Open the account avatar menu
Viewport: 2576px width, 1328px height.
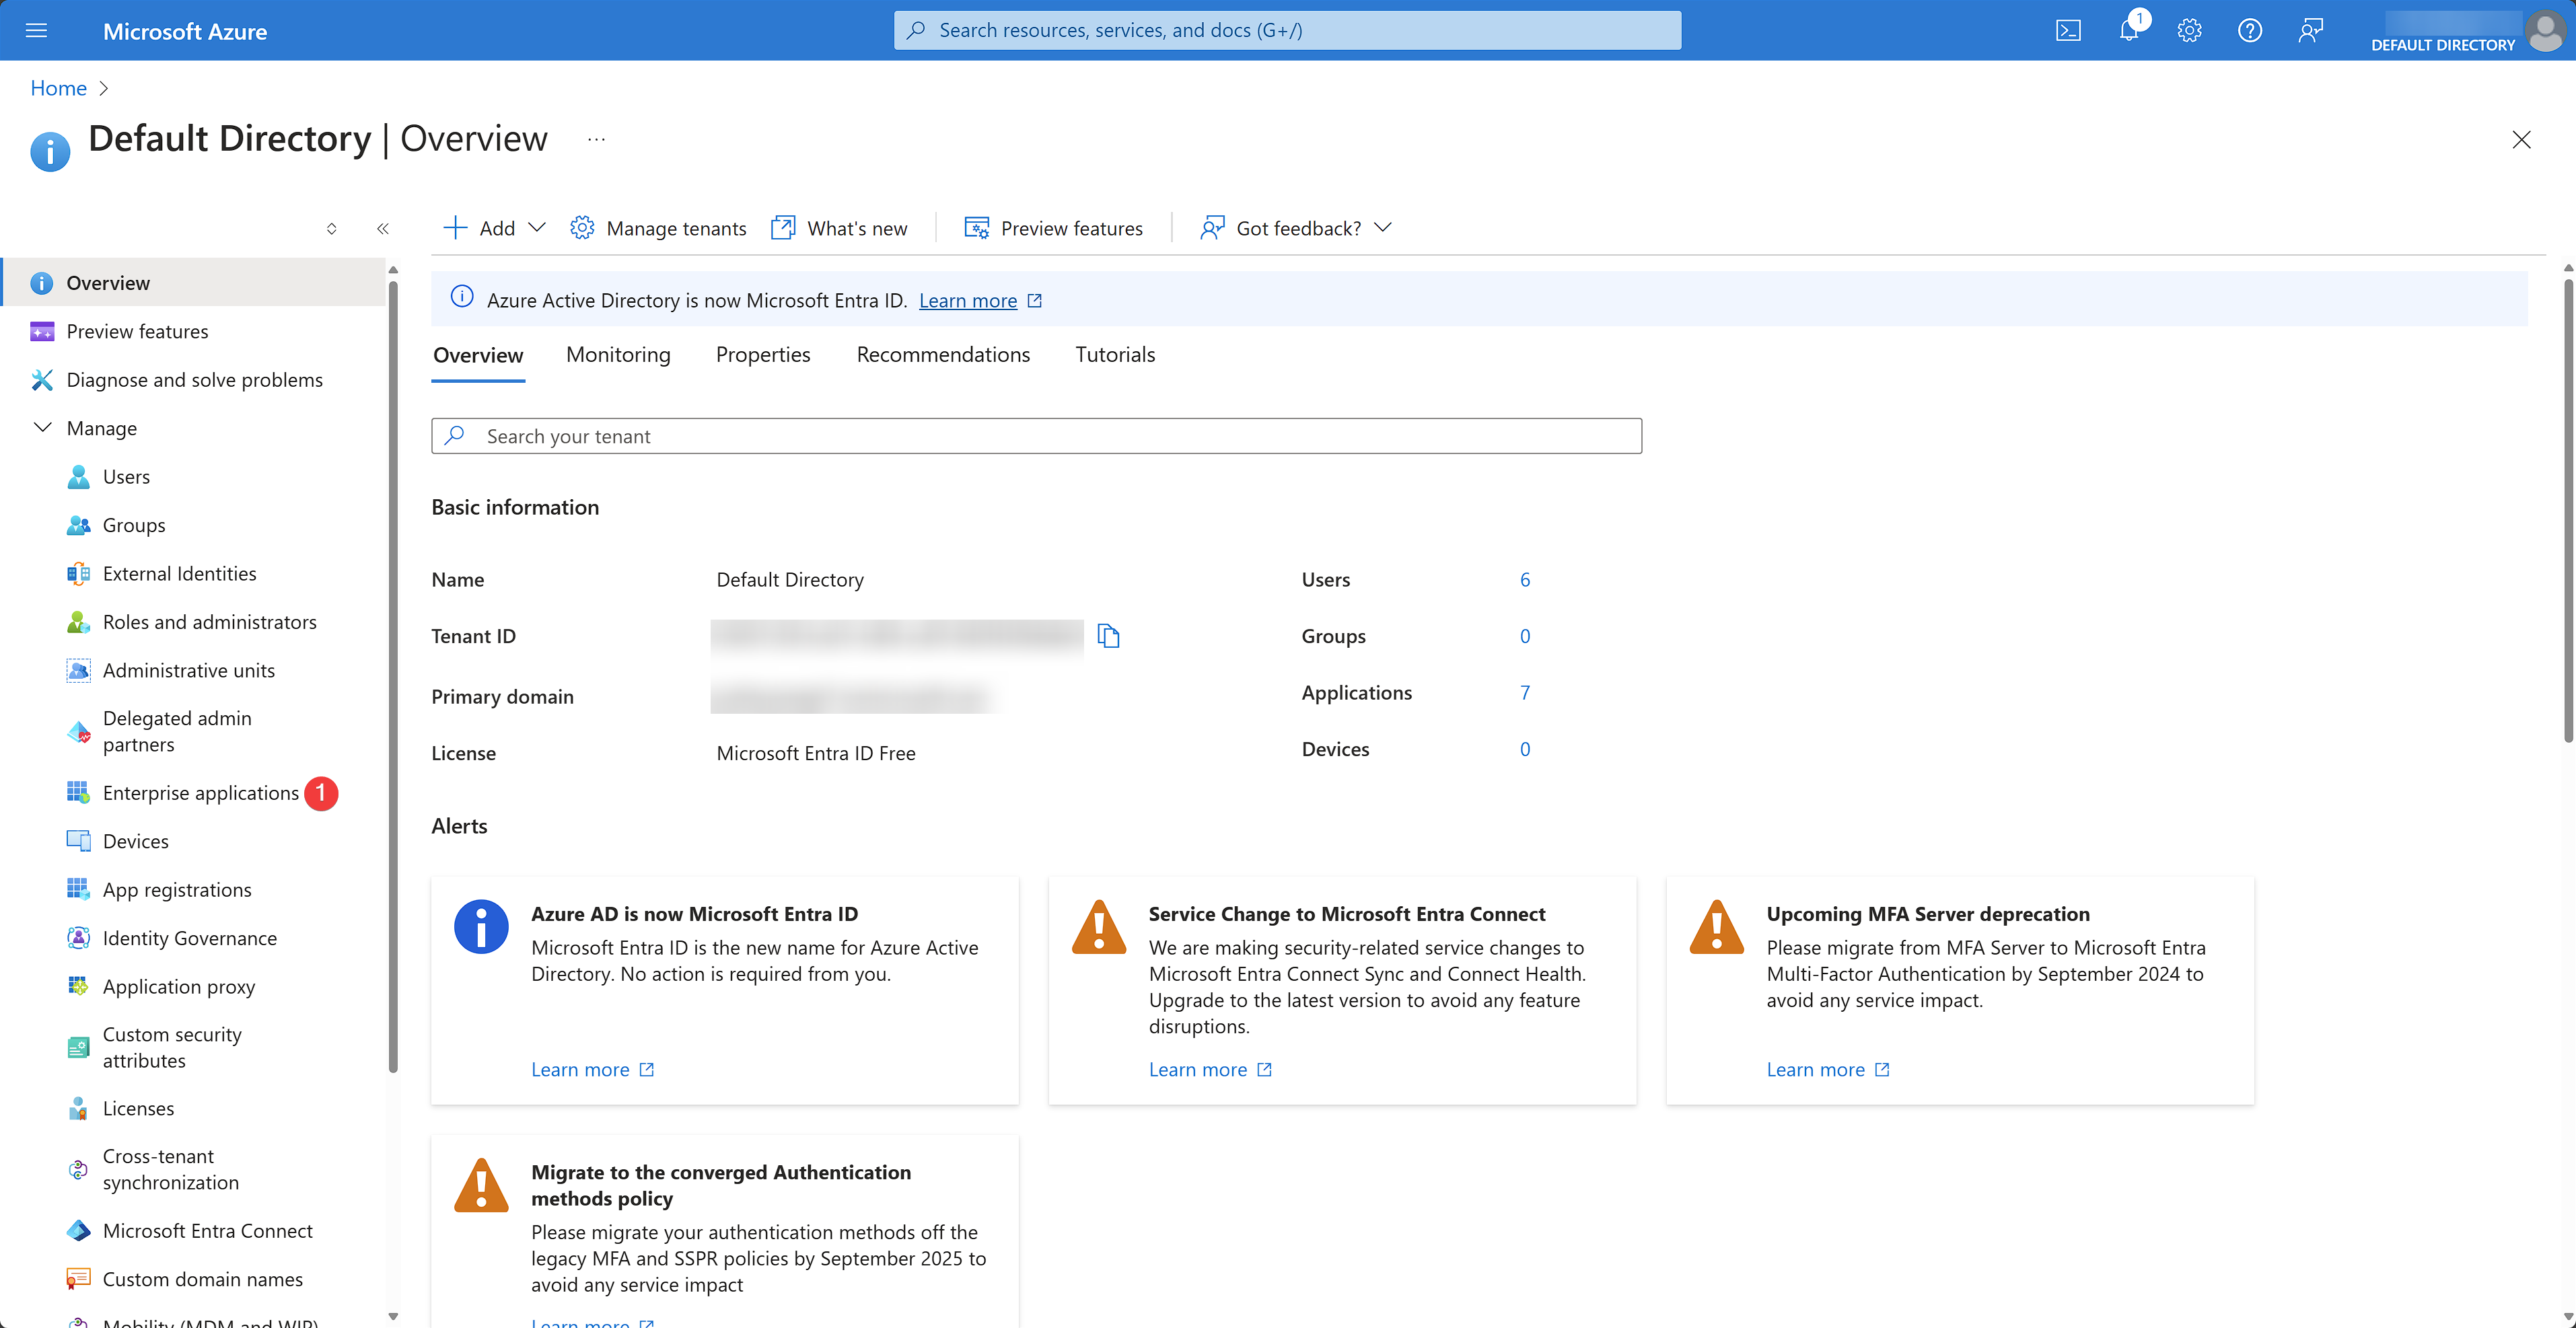click(x=2546, y=30)
